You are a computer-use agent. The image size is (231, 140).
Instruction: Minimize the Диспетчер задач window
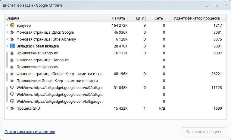[207, 6]
